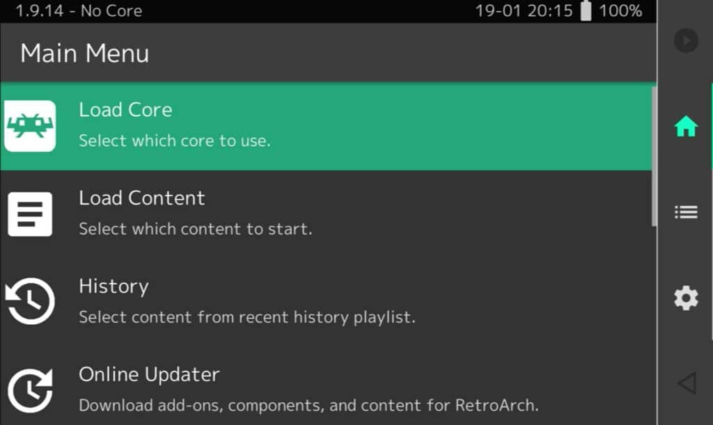Image resolution: width=713 pixels, height=425 pixels.
Task: Click the Main Menu title header
Action: click(x=84, y=53)
